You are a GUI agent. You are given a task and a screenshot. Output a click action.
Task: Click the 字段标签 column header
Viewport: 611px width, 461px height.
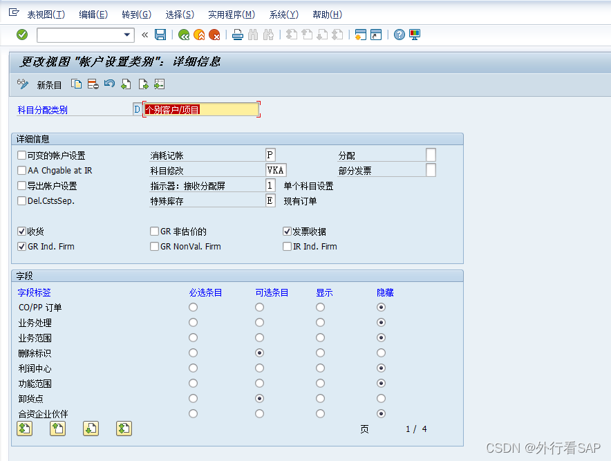coord(35,292)
